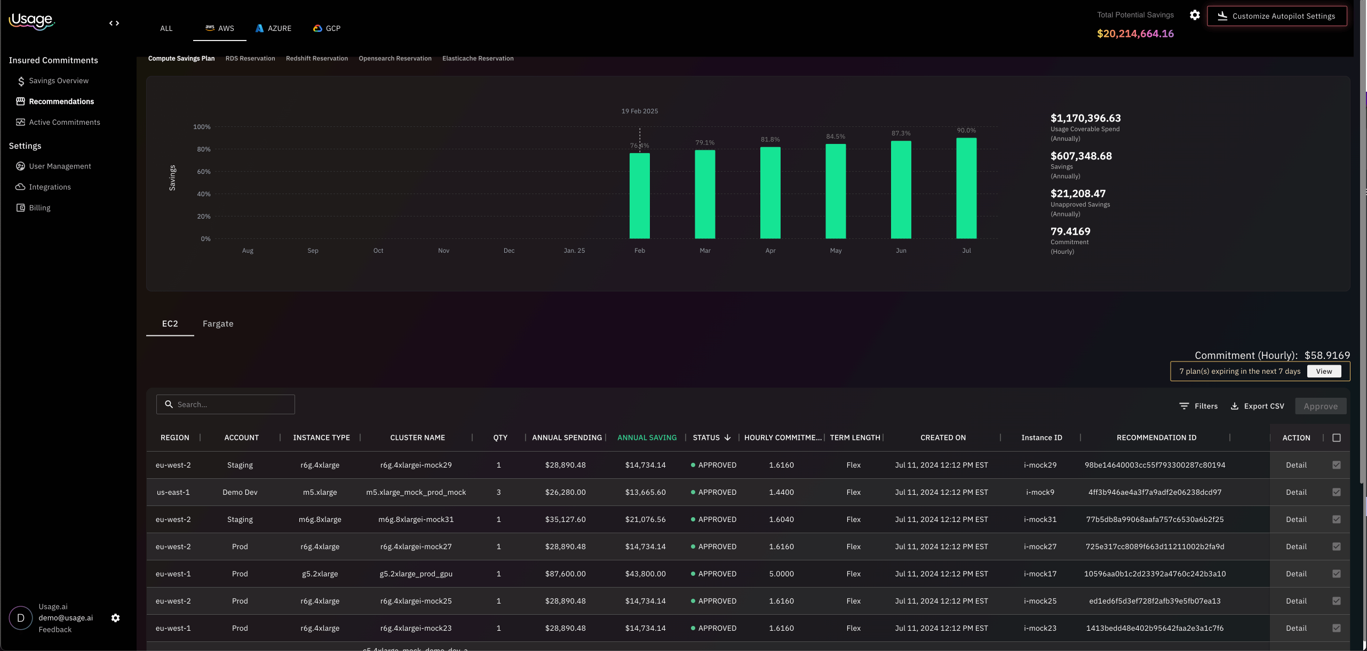Click the July 90.0% savings bar
This screenshot has height=651, width=1367.
(x=966, y=188)
